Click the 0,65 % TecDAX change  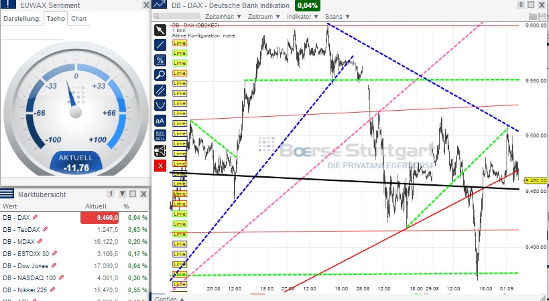(x=137, y=229)
